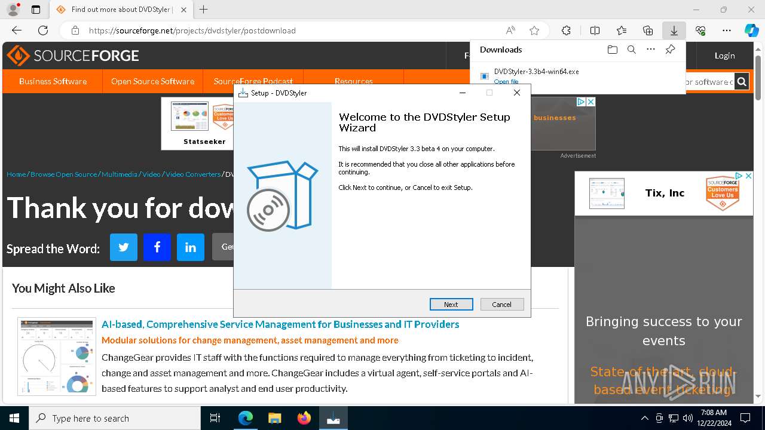765x430 pixels.
Task: Click Multimedia breadcrumb link
Action: point(120,174)
